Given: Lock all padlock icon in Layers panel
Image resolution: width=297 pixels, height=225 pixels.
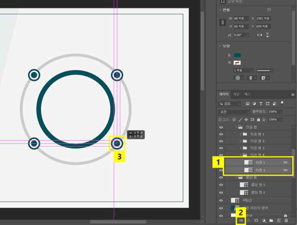Looking at the screenshot, I should click(258, 120).
